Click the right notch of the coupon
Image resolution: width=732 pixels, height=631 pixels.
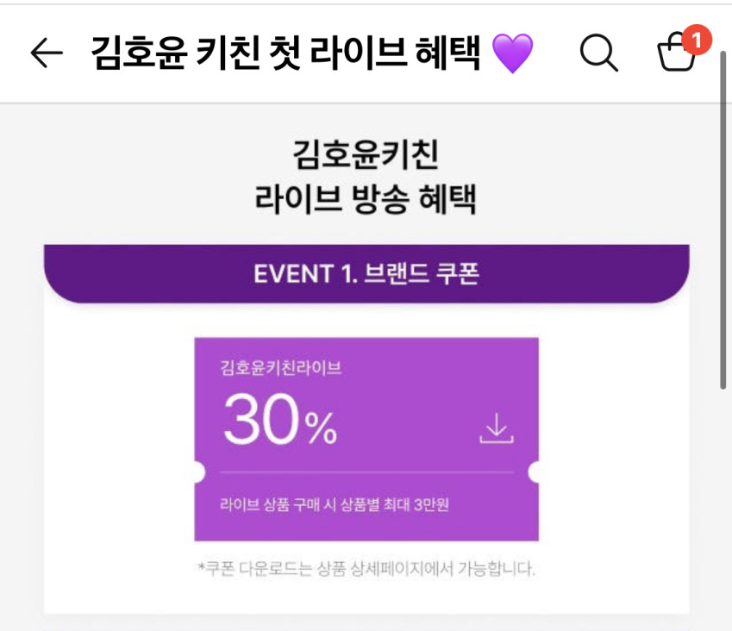coord(536,472)
